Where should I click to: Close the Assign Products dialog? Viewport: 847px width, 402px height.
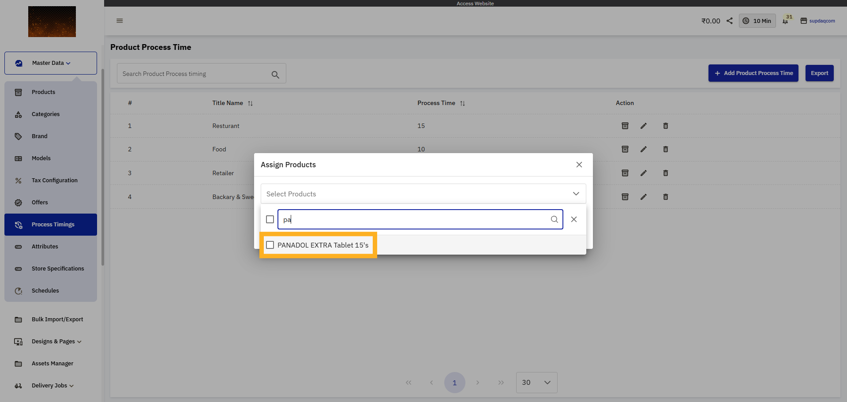point(579,165)
